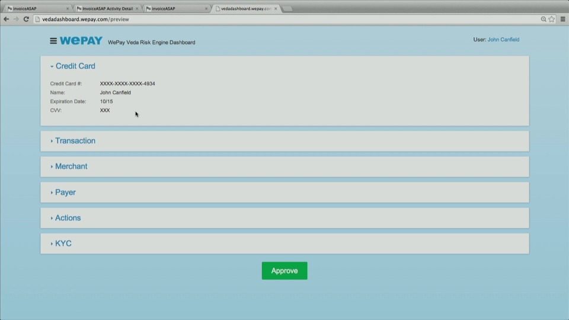Click the CVV value XXX
The image size is (569, 320).
[x=105, y=110]
